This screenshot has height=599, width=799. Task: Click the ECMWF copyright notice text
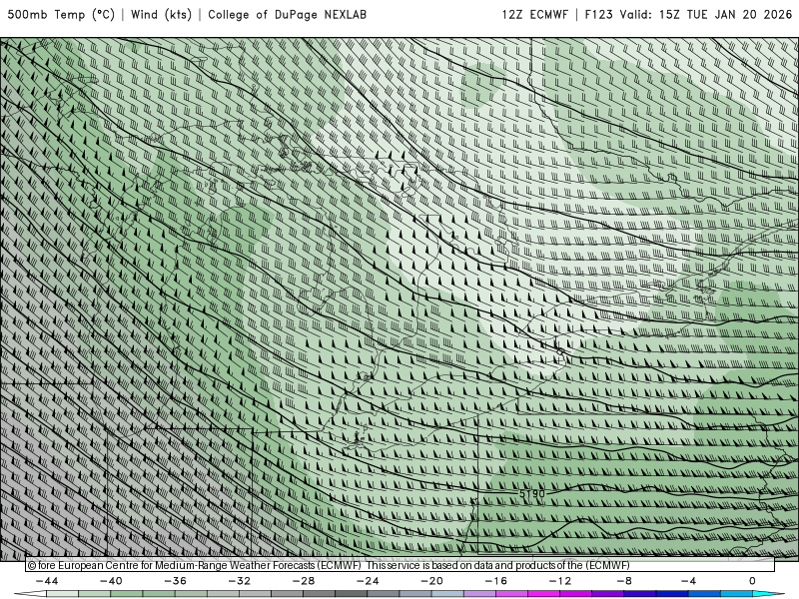click(329, 565)
